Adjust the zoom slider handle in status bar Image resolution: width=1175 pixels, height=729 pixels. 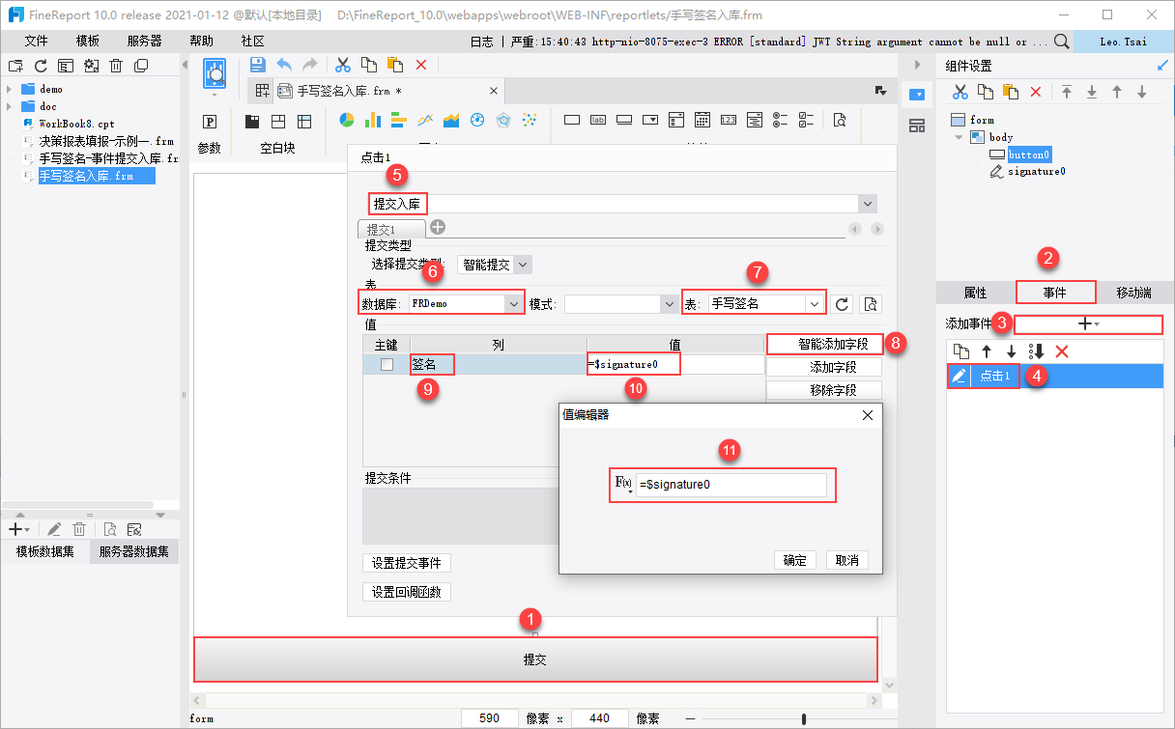(x=804, y=718)
